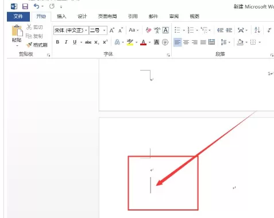
Task: Expand the Paste options arrow
Action: [17, 46]
